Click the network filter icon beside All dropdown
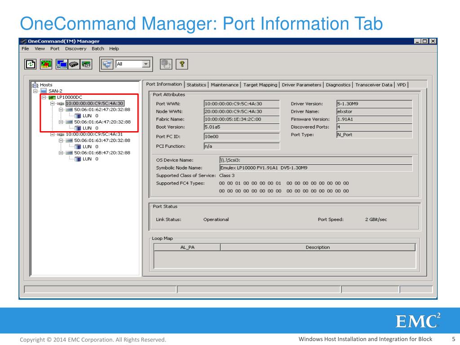The height and width of the screenshot is (345, 460). [x=107, y=64]
